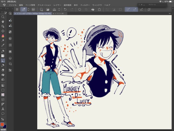174x131 pixels.
Task: Select the Gradient tool
Action: (x=3, y=85)
